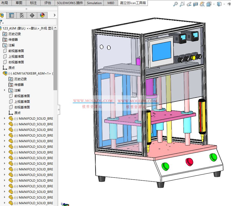Image resolution: width=231 pixels, height=206 pixels.
Task: Open the Display Style dropdown arrow
Action: click(224, 4)
